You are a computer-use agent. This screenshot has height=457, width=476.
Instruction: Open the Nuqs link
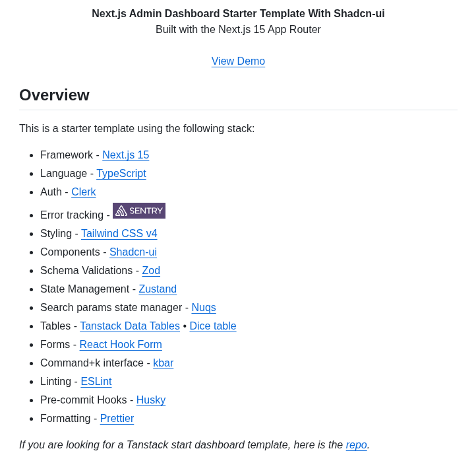pyautogui.click(x=204, y=307)
